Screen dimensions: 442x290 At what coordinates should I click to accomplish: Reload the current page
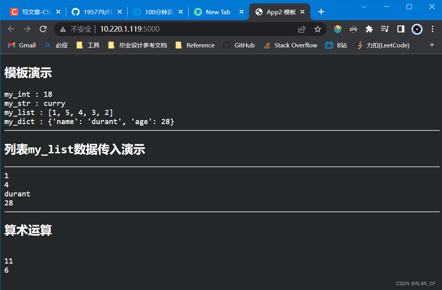click(43, 28)
